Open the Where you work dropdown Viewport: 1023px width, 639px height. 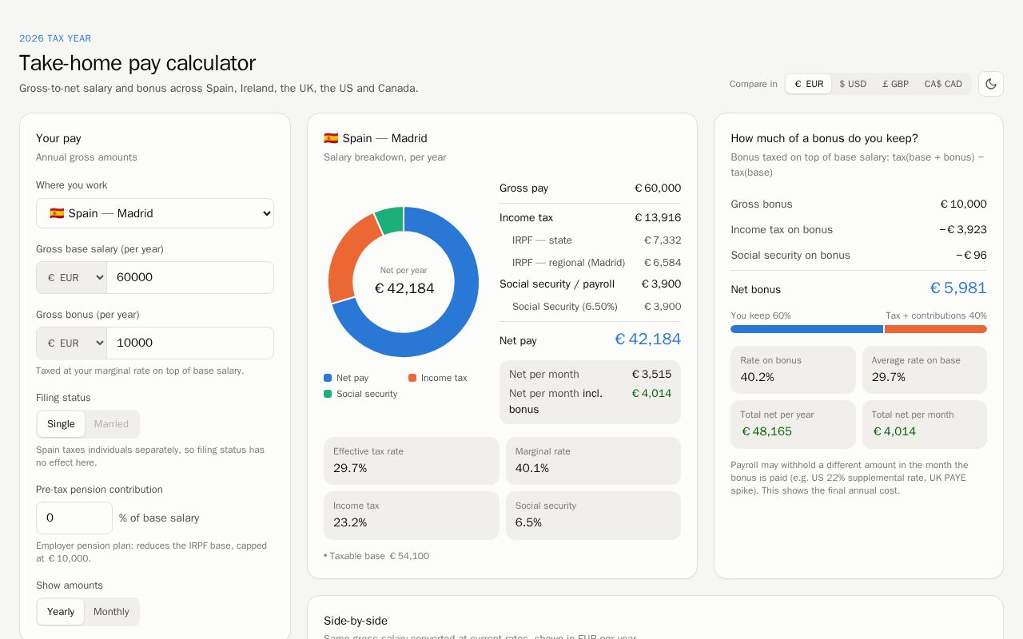[x=155, y=213]
